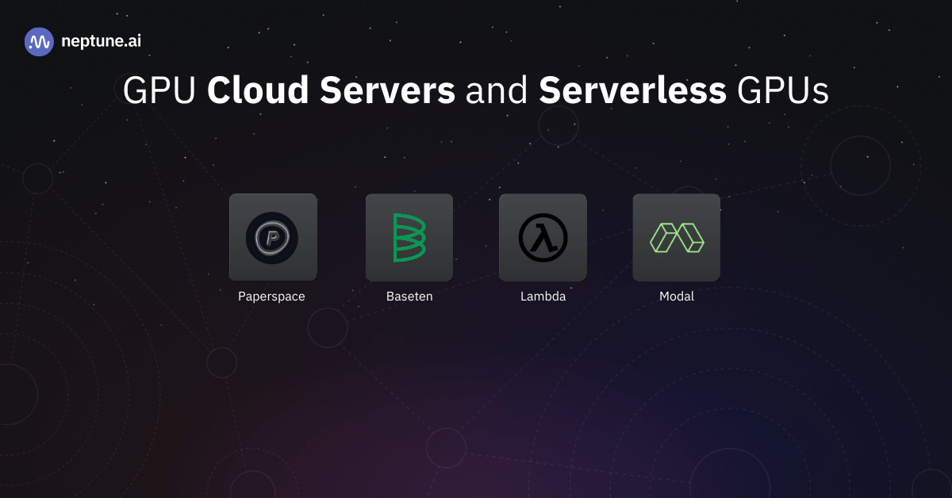Click the bold 'Serverless' heading text
The height and width of the screenshot is (498, 952).
631,90
